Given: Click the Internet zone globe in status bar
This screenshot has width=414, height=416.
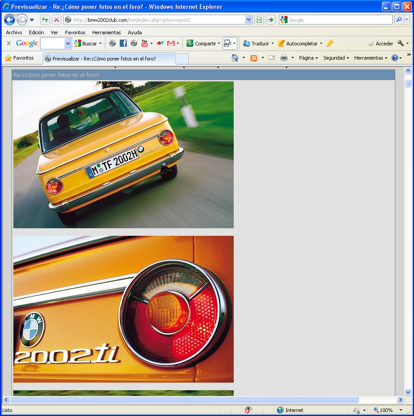Looking at the screenshot, I should click(280, 410).
